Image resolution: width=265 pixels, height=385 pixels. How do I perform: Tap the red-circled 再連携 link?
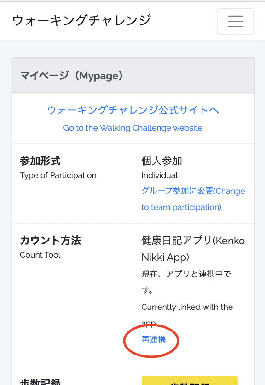(x=153, y=340)
